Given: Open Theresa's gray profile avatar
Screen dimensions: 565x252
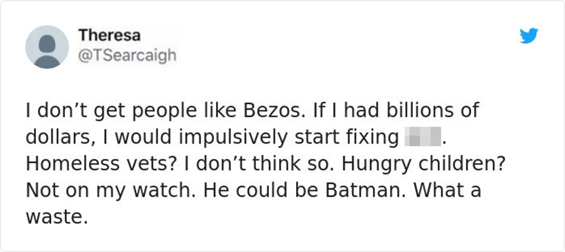Looking at the screenshot, I should 47,47.
